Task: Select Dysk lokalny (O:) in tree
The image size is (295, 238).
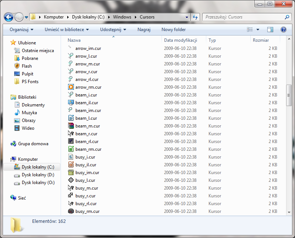Action: [x=34, y=183]
